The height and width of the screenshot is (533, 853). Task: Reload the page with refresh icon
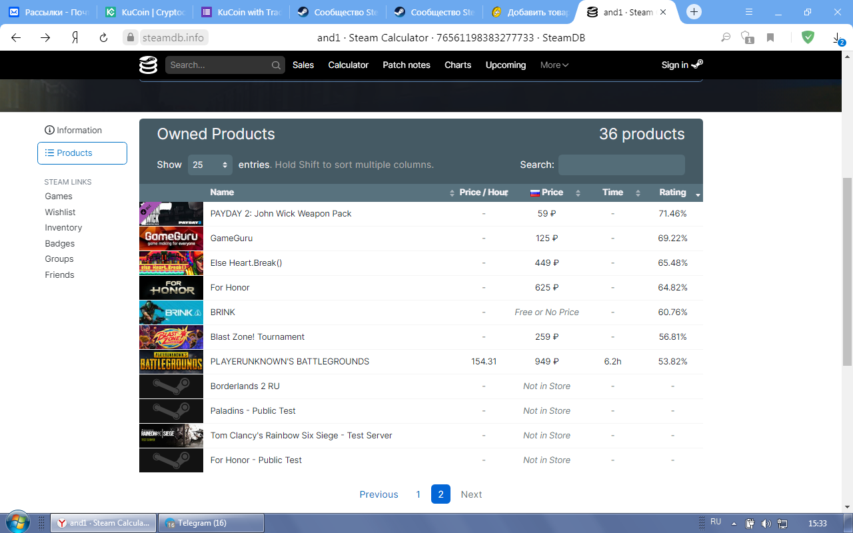(x=103, y=38)
